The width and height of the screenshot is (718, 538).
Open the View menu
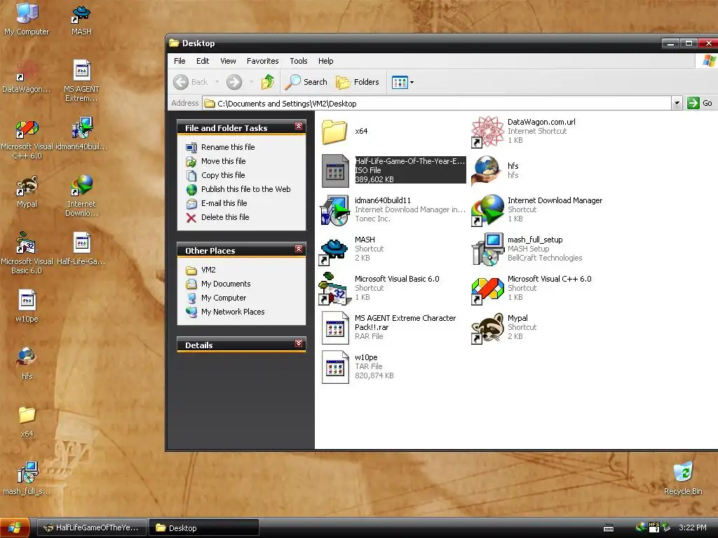click(228, 61)
